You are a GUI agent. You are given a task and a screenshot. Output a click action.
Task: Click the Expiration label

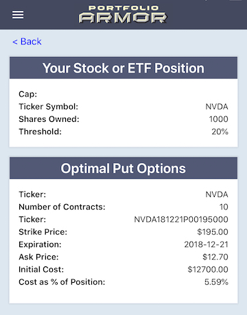pos(40,244)
